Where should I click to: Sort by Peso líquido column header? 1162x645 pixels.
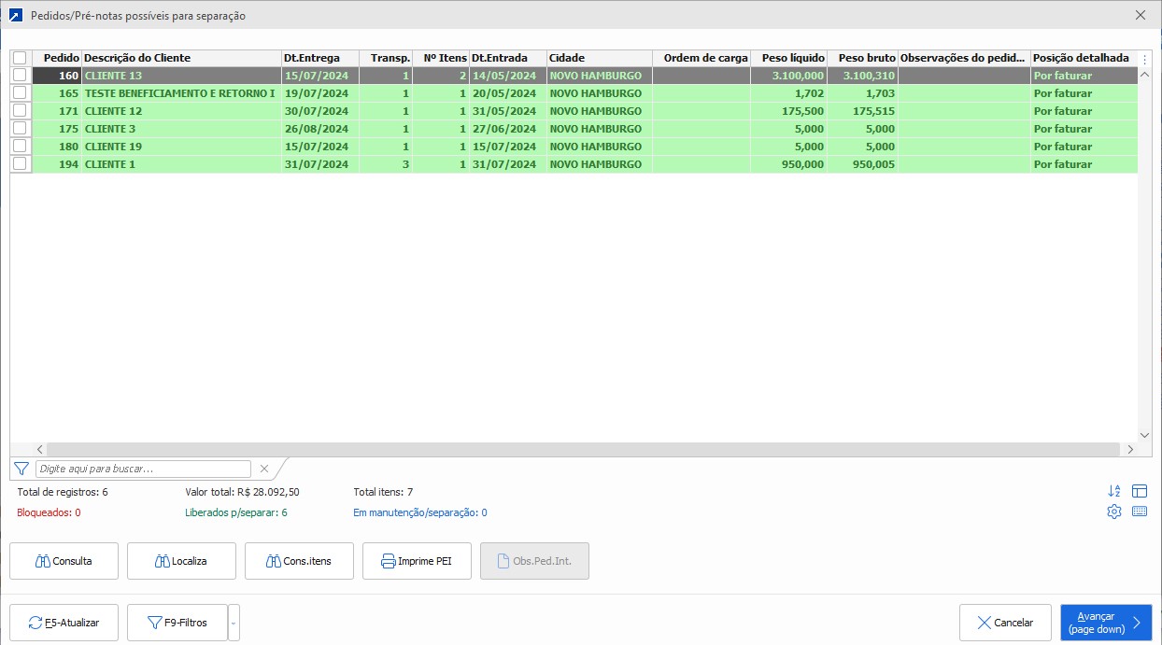pos(789,58)
